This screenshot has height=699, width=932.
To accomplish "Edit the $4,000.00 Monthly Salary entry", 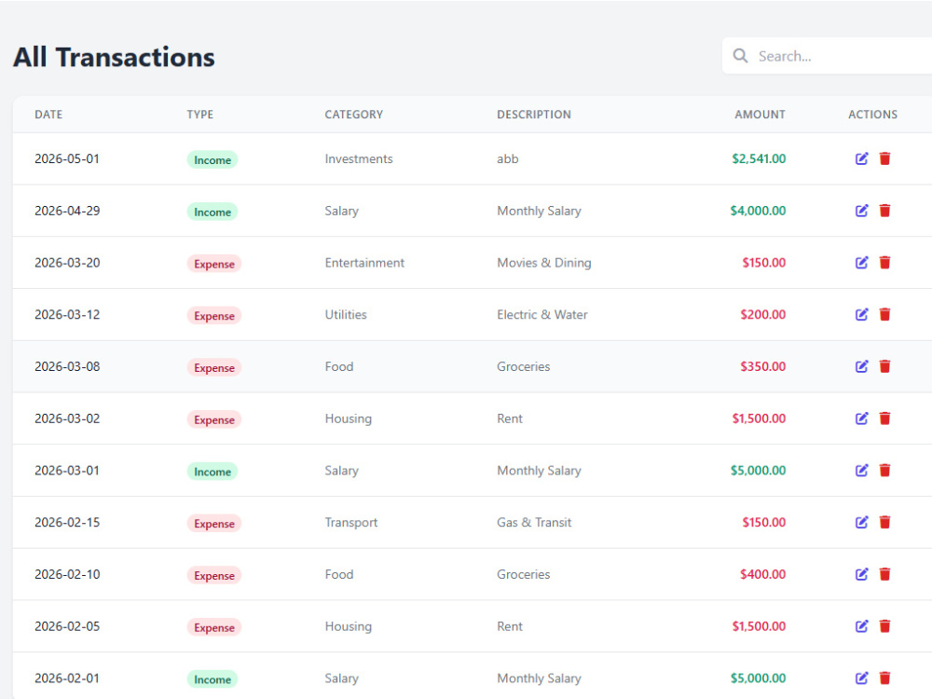I will click(861, 211).
